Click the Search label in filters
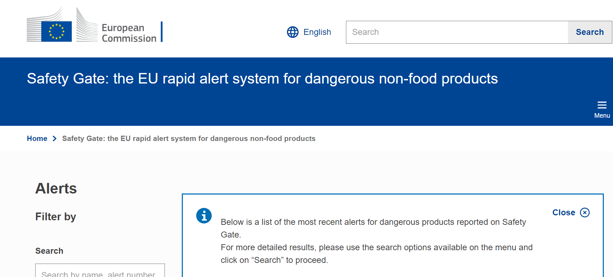 tap(49, 251)
